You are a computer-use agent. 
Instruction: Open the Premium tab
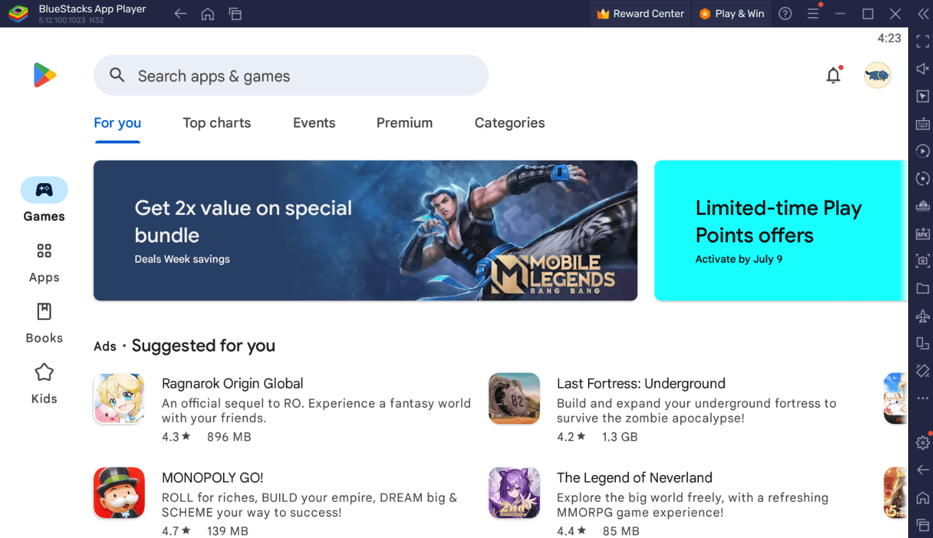[405, 123]
